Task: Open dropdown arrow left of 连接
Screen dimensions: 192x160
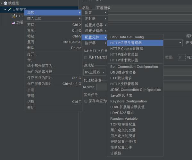Action: (180, 43)
